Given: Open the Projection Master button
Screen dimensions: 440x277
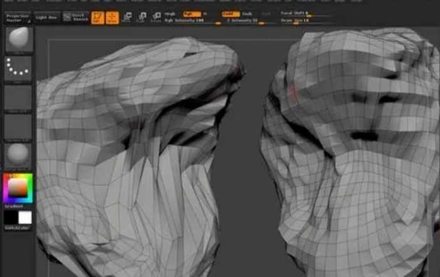Looking at the screenshot, I should [18, 18].
